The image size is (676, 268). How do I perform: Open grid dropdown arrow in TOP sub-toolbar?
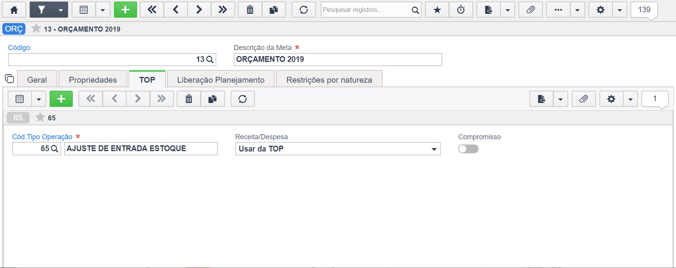pos(39,99)
